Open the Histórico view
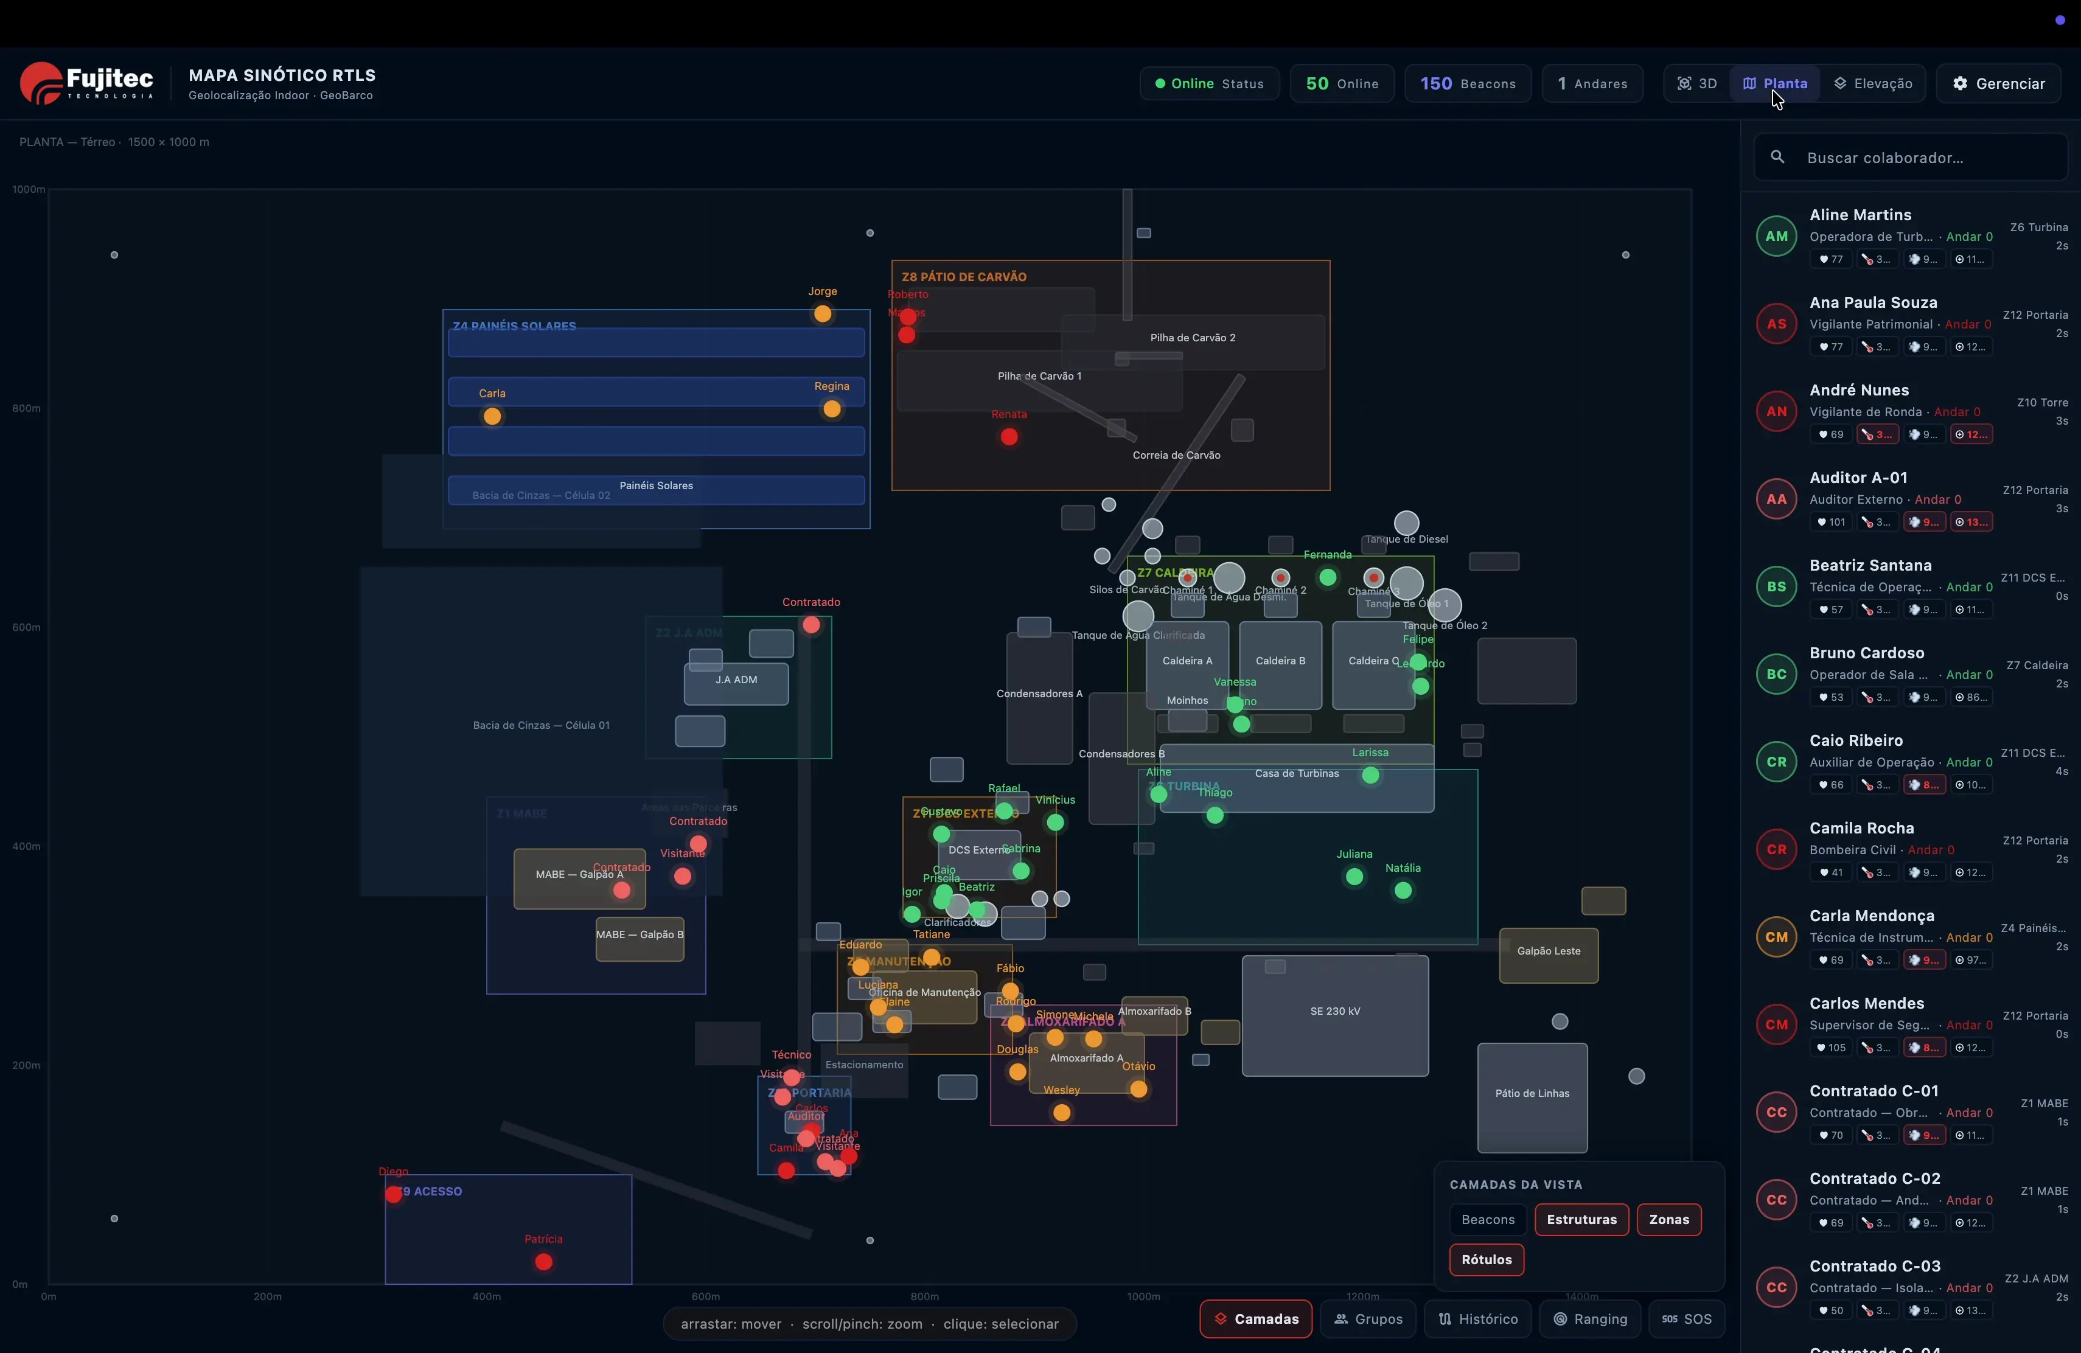Image resolution: width=2081 pixels, height=1353 pixels. [1477, 1319]
